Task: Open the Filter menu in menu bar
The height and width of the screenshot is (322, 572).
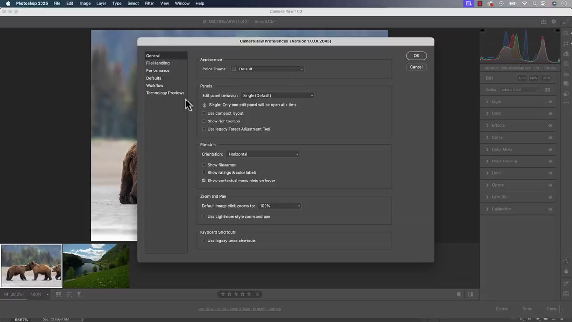Action: pos(149,3)
